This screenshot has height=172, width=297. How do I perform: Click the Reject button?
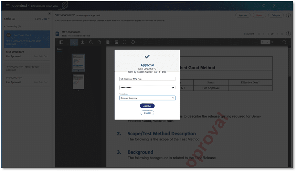coord(259,15)
